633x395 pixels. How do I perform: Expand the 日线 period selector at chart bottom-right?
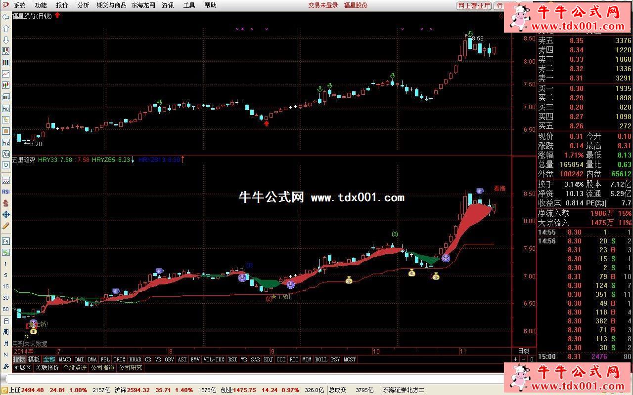(523, 351)
